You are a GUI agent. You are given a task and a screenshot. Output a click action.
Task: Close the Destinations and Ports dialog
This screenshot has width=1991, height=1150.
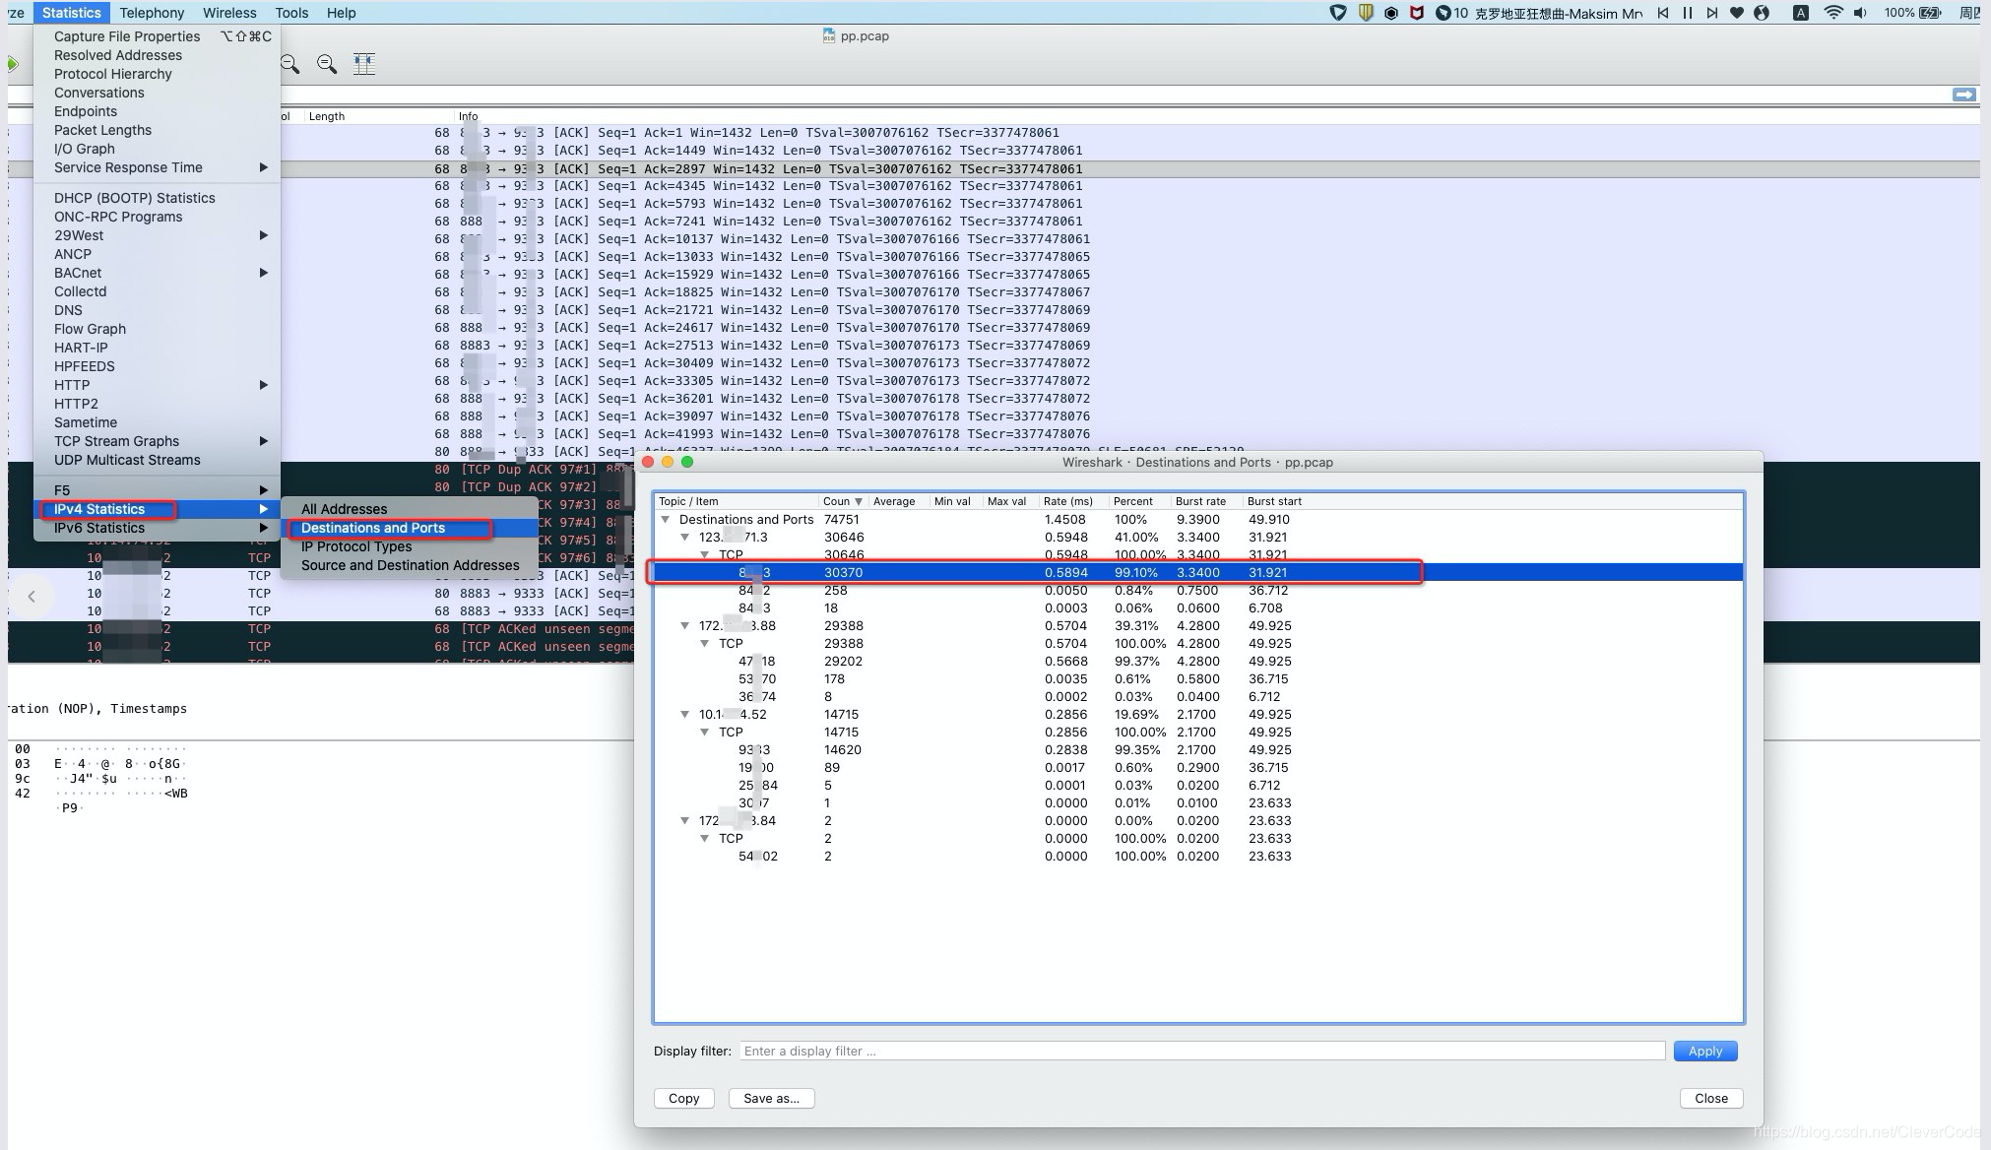click(x=1711, y=1098)
